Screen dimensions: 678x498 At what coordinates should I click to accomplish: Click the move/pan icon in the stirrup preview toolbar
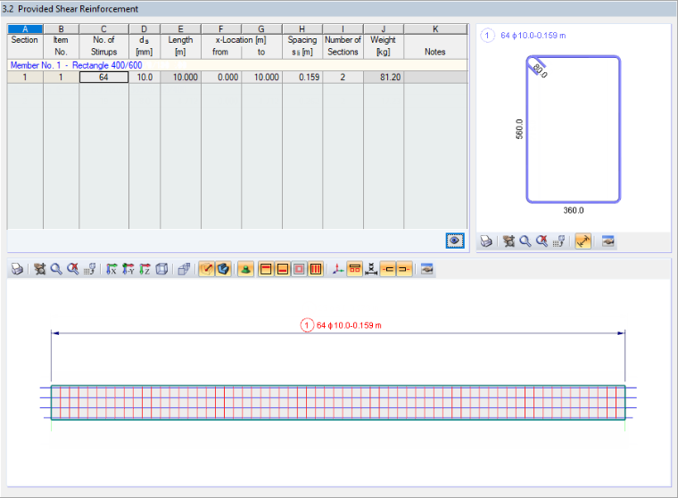[x=508, y=241]
